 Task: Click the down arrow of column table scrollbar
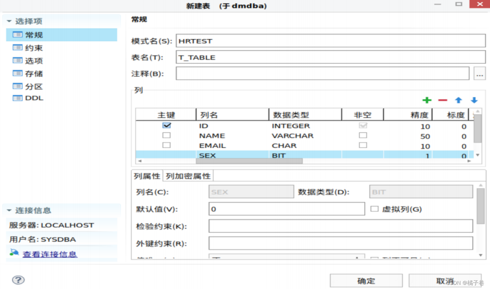(478, 155)
